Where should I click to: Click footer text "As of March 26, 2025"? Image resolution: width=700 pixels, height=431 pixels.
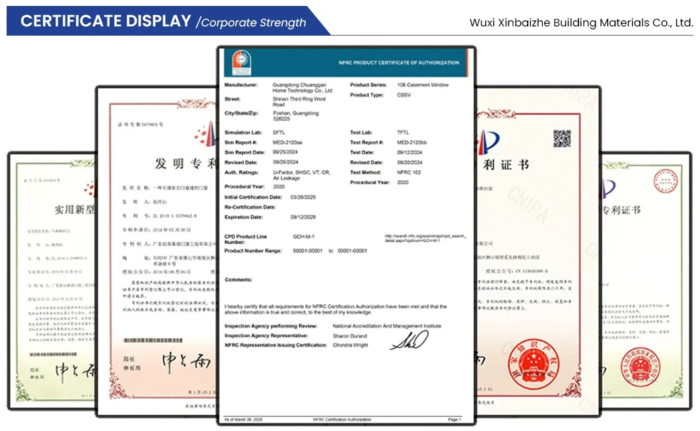[x=243, y=419]
